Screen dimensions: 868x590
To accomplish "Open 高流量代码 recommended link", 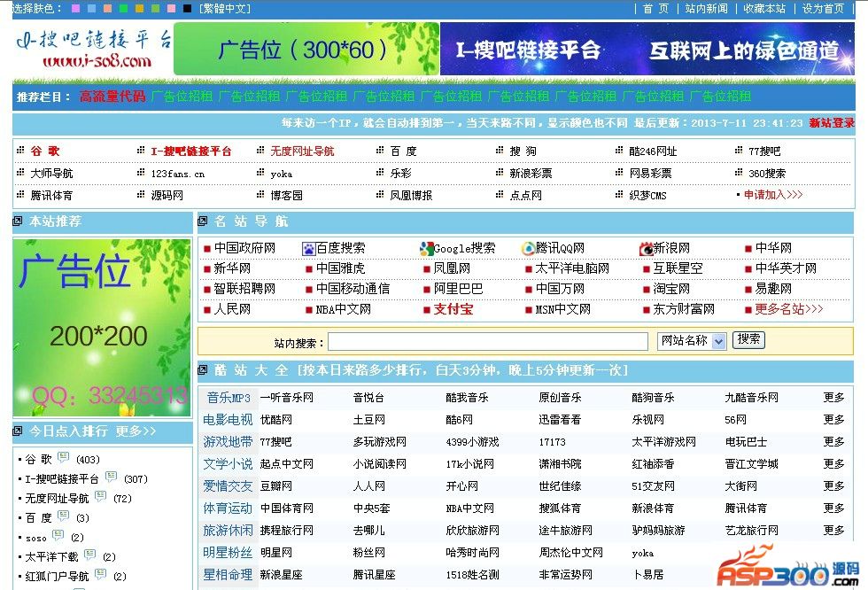I will (x=112, y=97).
